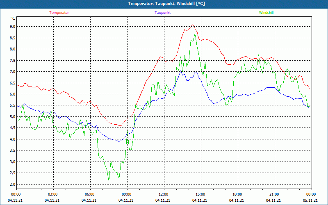Click the 6,5 y-axis value
Image resolution: width=328 pixels, height=205 pixels.
point(13,83)
